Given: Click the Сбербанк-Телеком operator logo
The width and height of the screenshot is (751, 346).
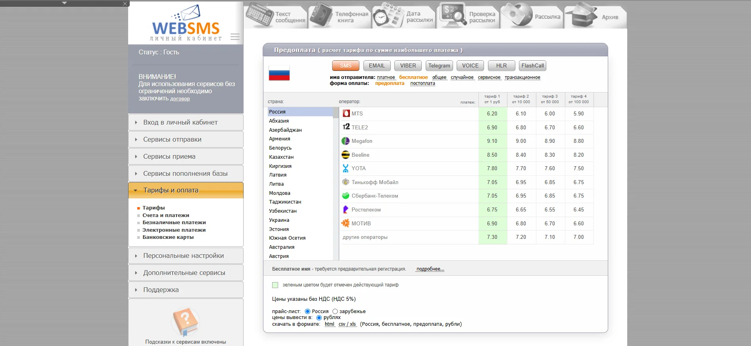Looking at the screenshot, I should click(x=346, y=196).
